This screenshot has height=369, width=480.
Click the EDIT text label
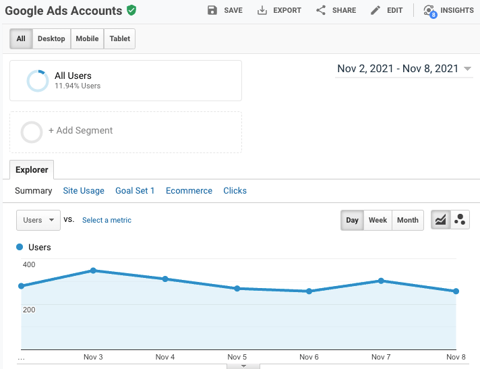click(394, 10)
